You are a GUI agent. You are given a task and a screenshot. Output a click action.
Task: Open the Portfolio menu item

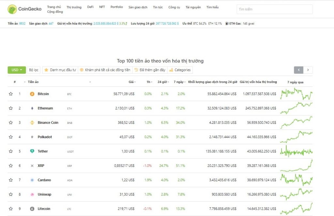coord(117,7)
